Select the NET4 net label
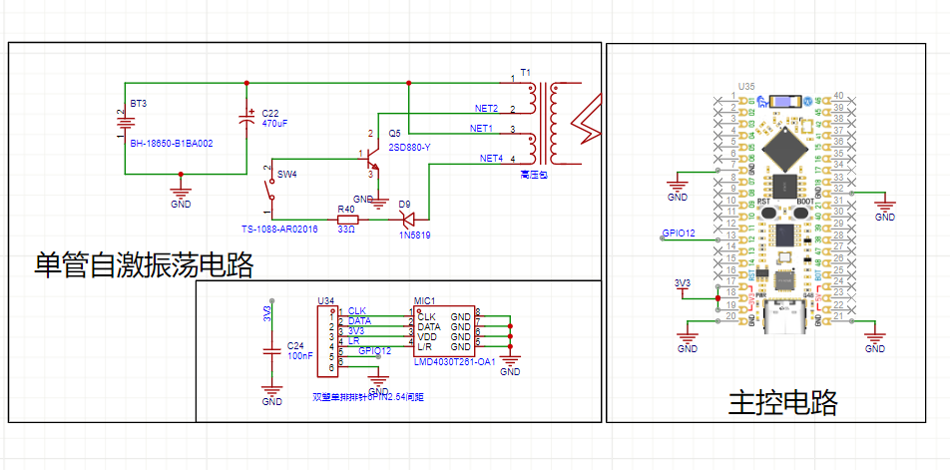 pos(490,158)
